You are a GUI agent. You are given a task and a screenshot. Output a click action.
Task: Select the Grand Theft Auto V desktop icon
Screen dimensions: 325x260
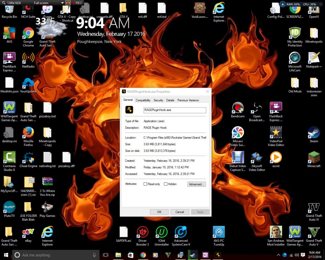point(314,236)
